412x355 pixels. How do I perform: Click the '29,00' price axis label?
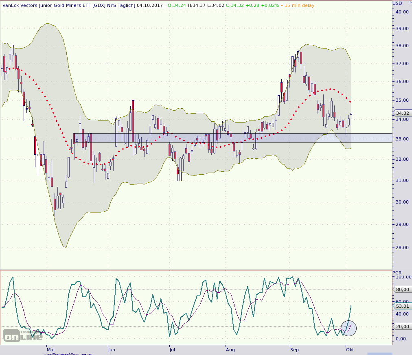pos(402,224)
